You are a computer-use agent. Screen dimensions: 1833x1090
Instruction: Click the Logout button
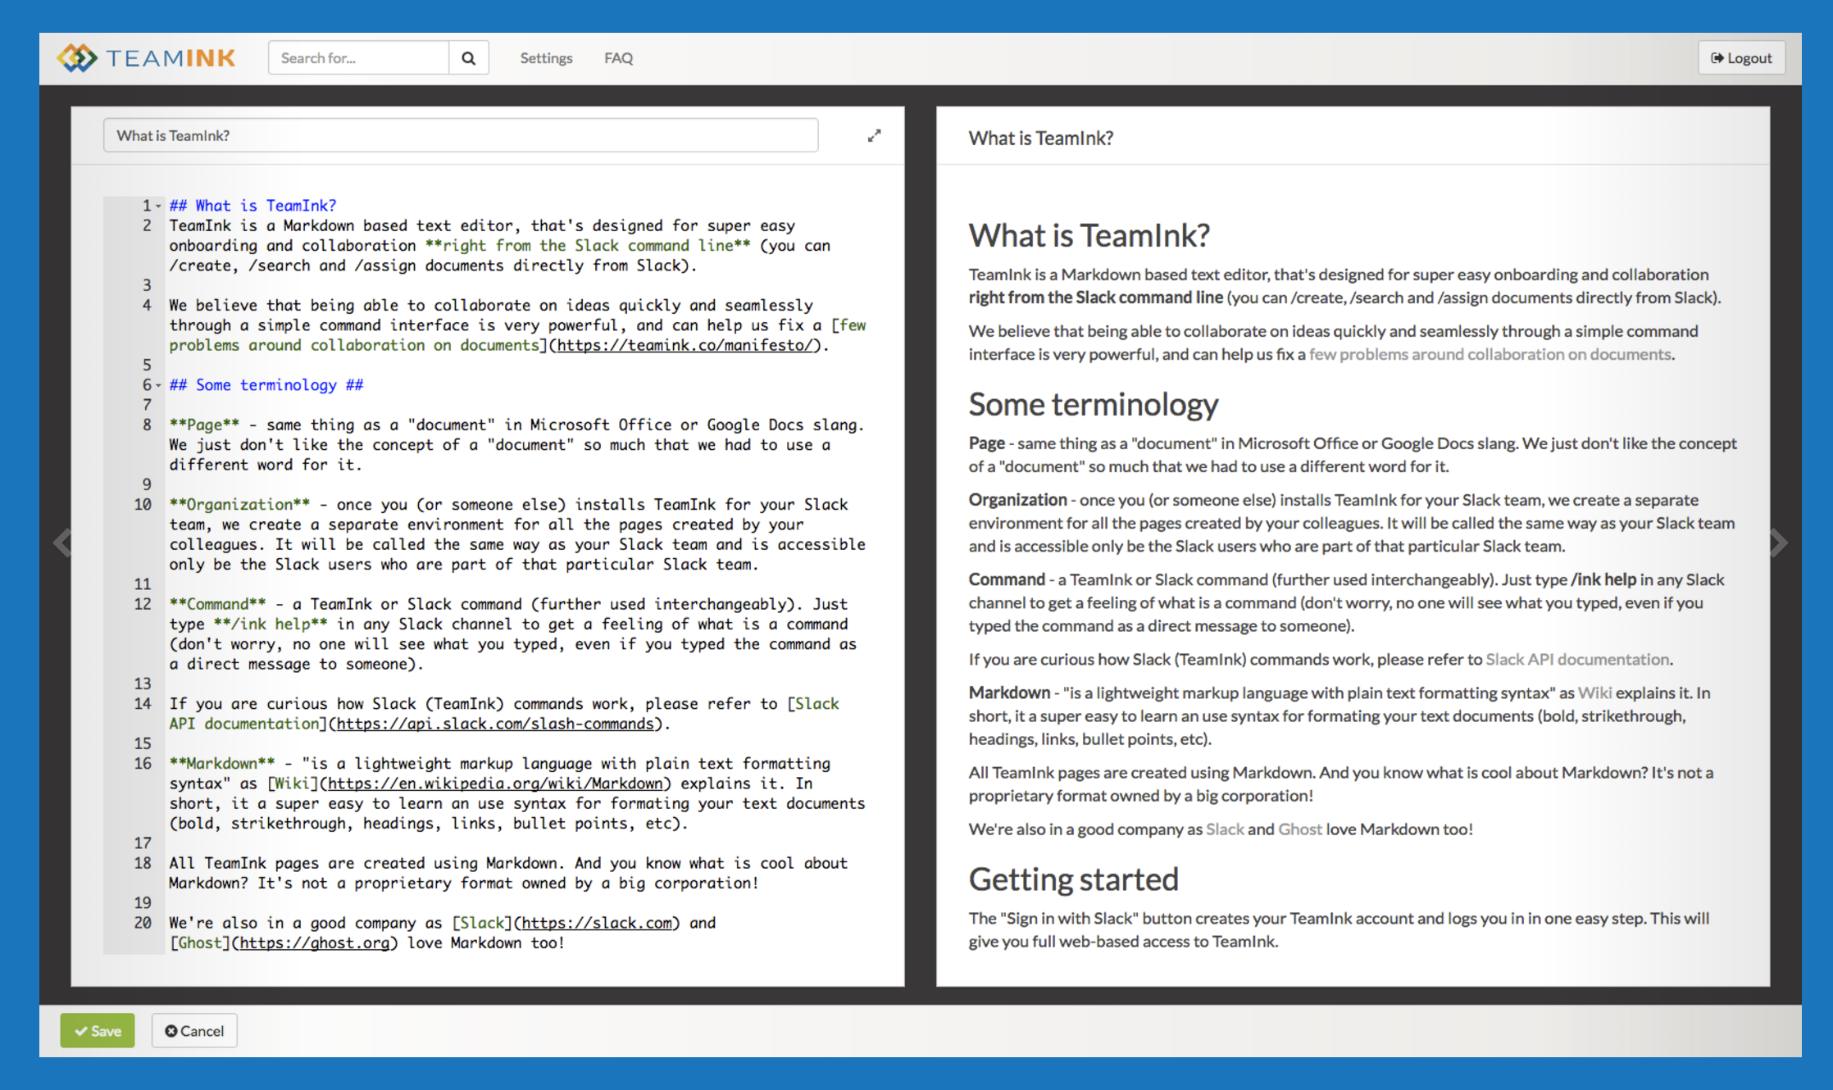tap(1741, 58)
